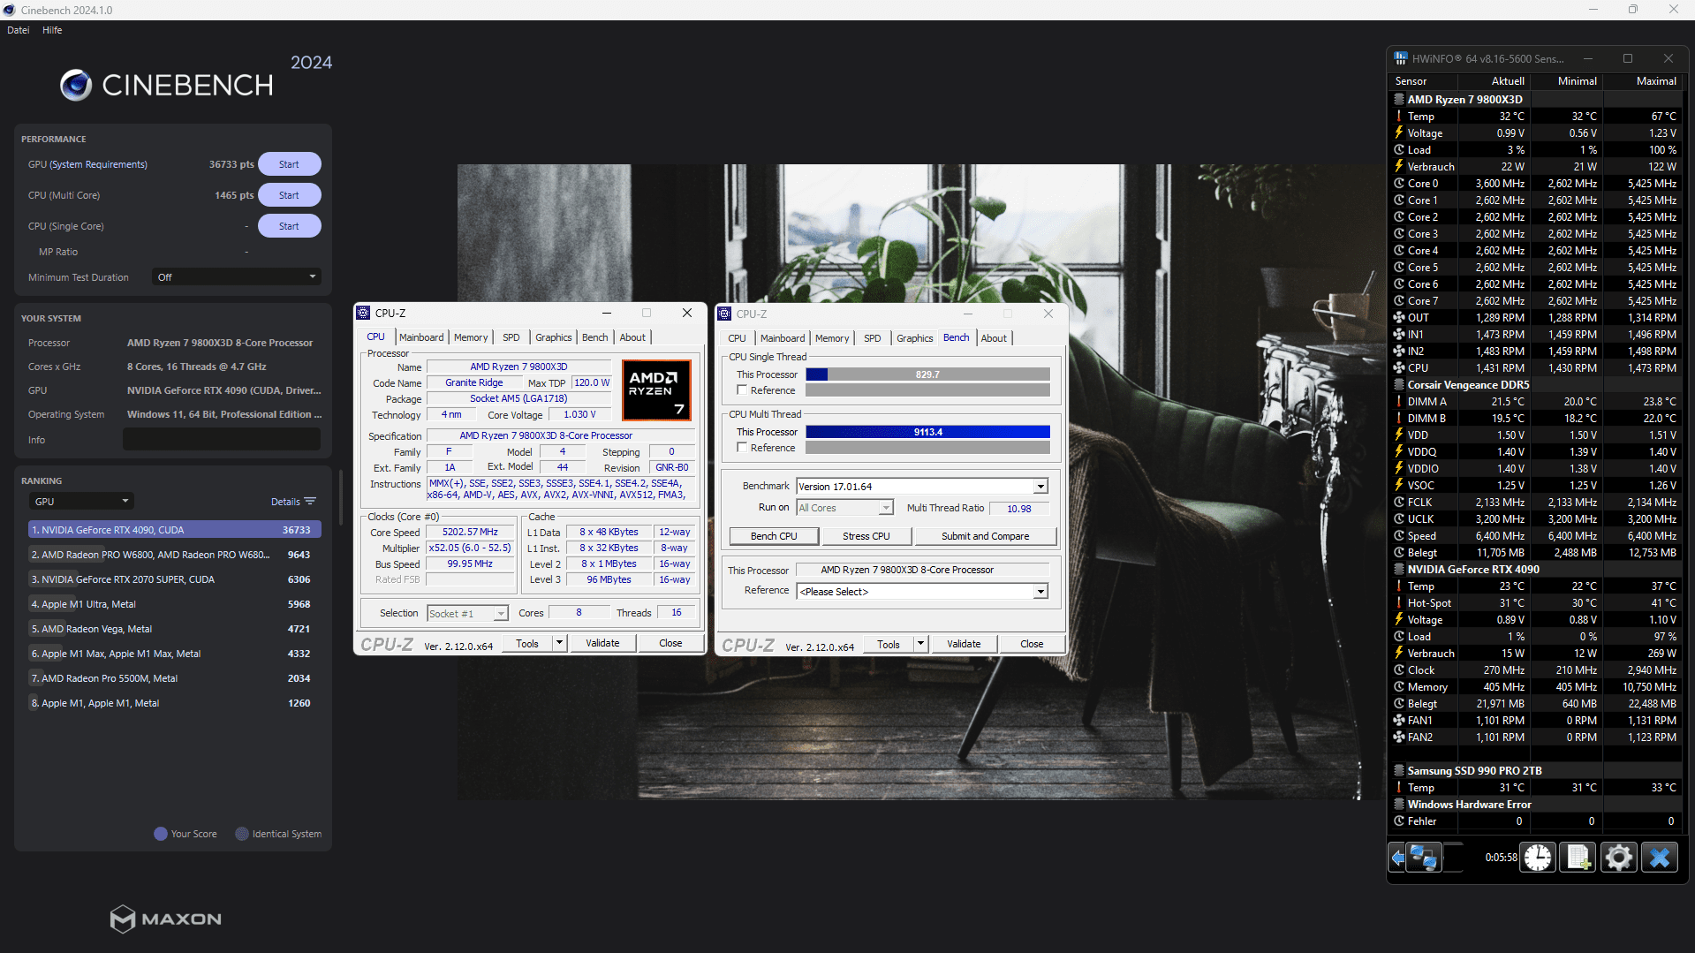Click the Maxon logo at bottom left

point(166,919)
